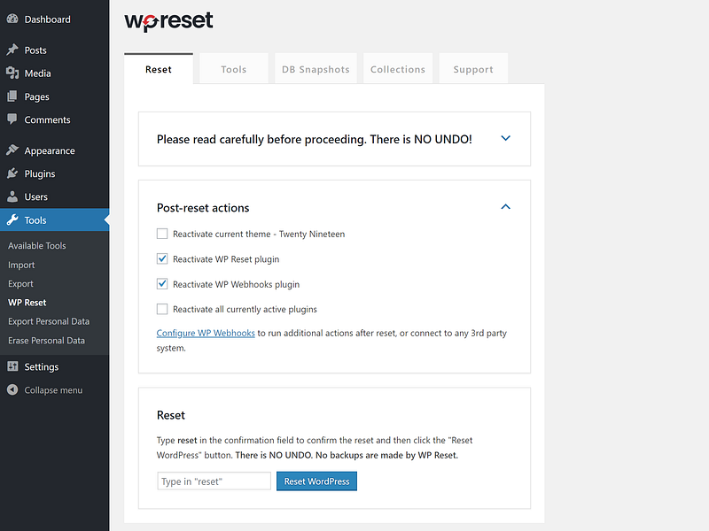Open the Export submenu item

pos(20,283)
